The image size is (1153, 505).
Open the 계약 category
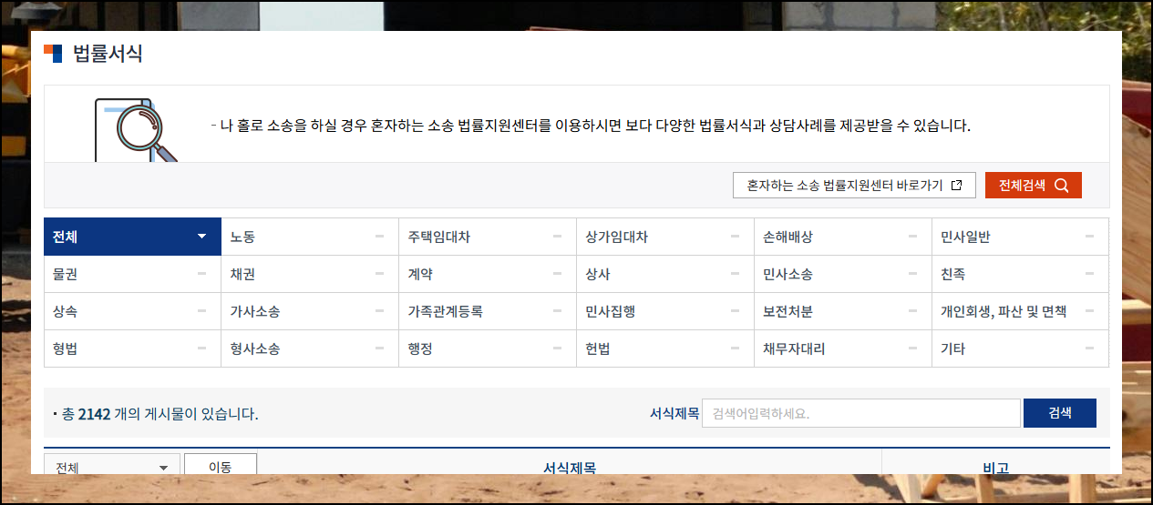click(487, 274)
